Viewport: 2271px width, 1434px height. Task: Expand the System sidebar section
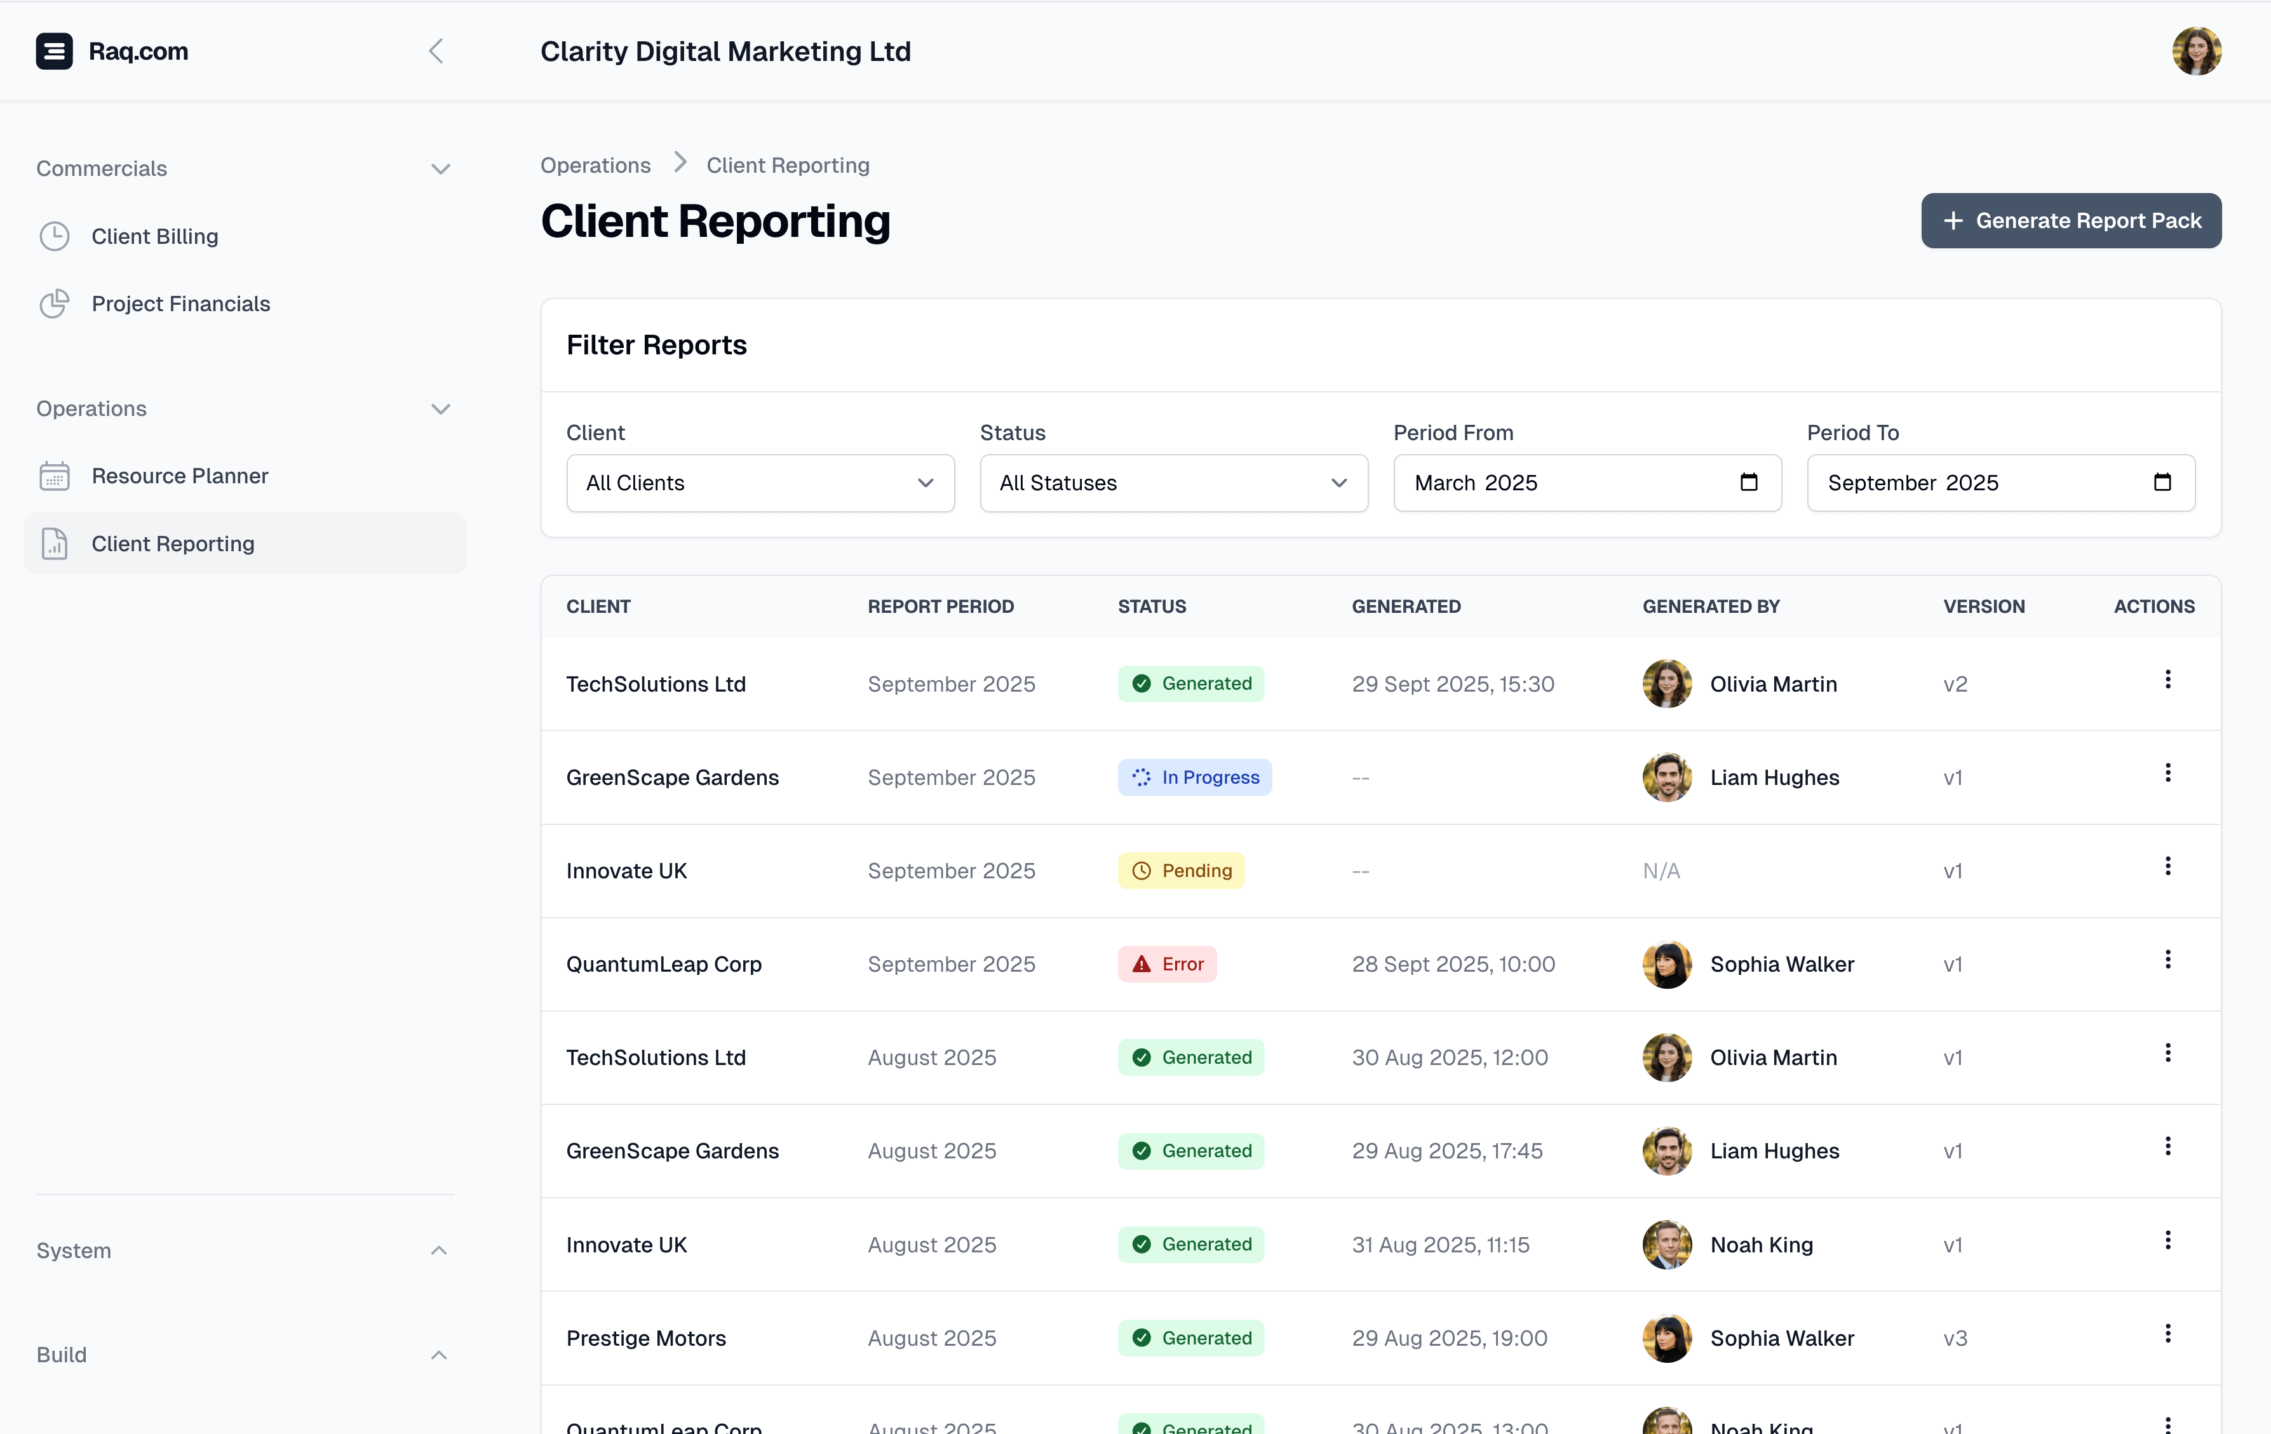[440, 1251]
